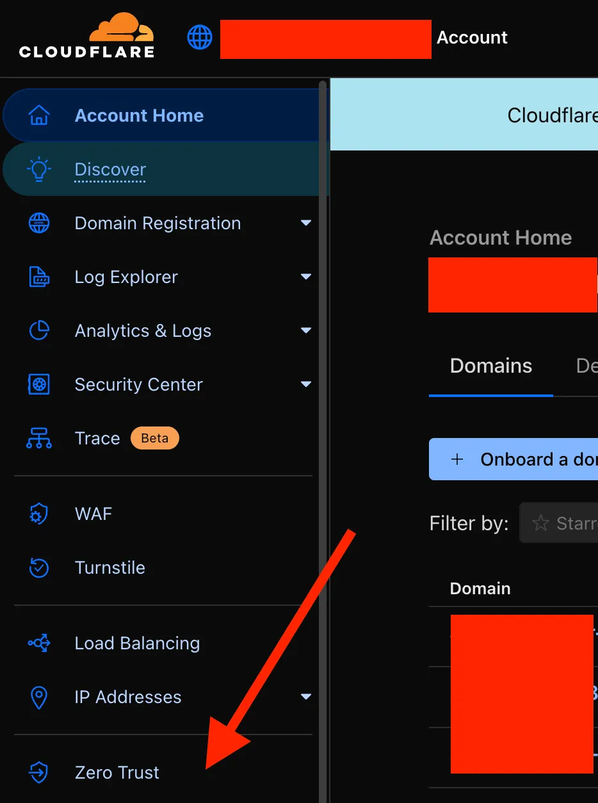This screenshot has width=598, height=803.
Task: Click the Onboard a domain button
Action: [x=513, y=459]
